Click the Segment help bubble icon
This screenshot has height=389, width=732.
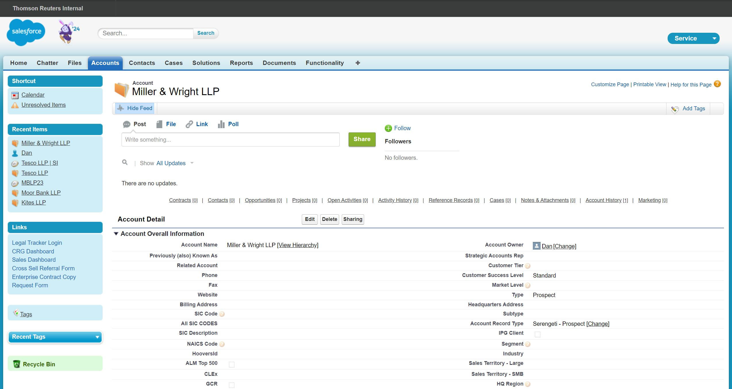(528, 344)
